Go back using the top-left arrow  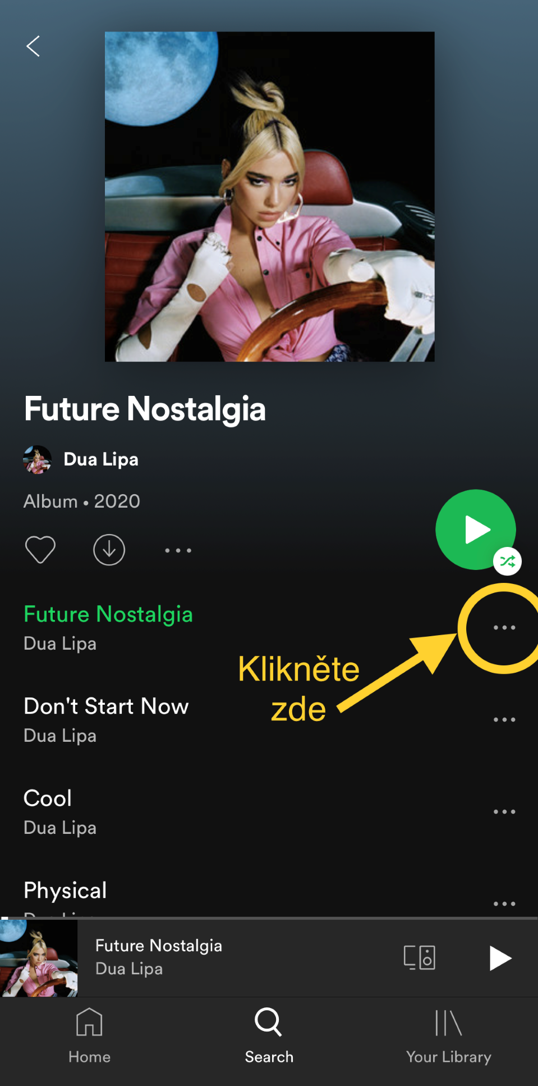[33, 46]
